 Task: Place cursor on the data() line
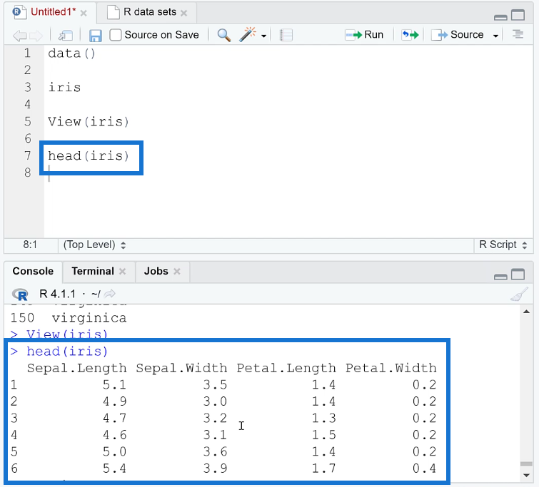[x=72, y=53]
